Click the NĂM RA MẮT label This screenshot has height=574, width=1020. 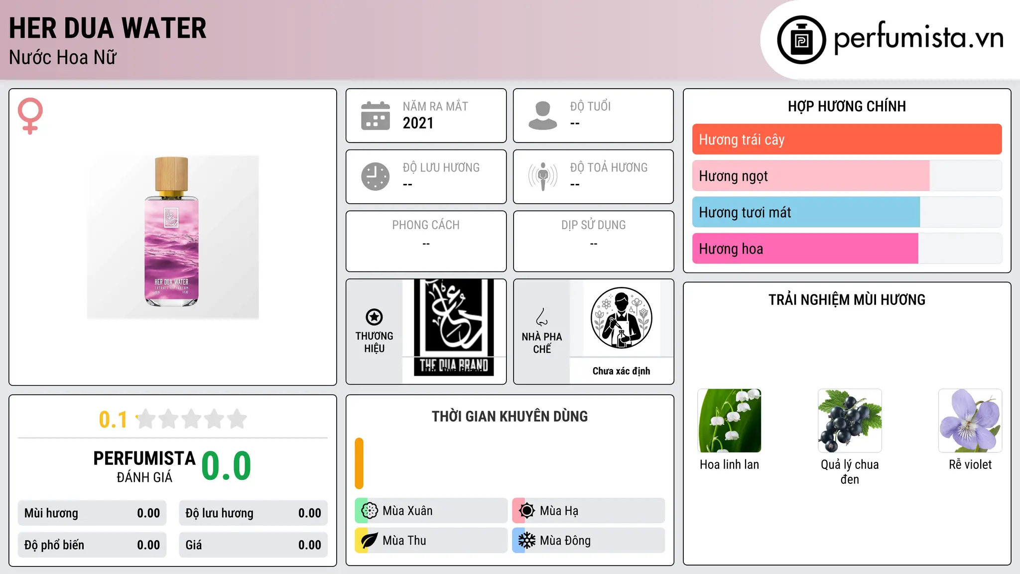435,106
